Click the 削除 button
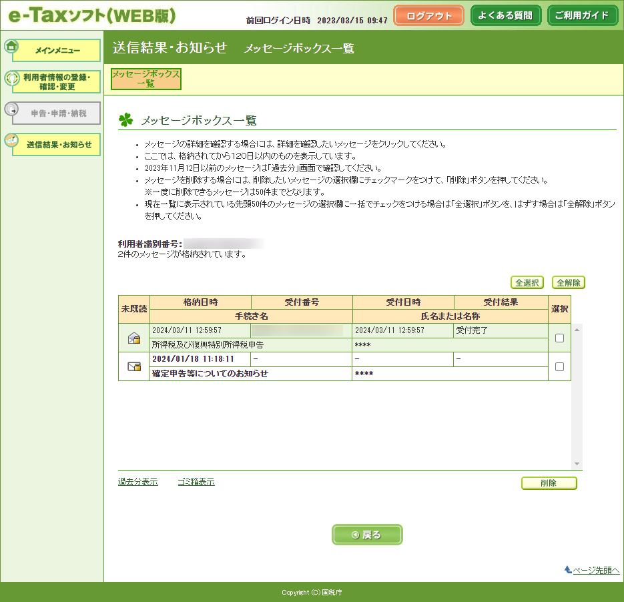Screen dimensions: 624x602 (x=549, y=483)
